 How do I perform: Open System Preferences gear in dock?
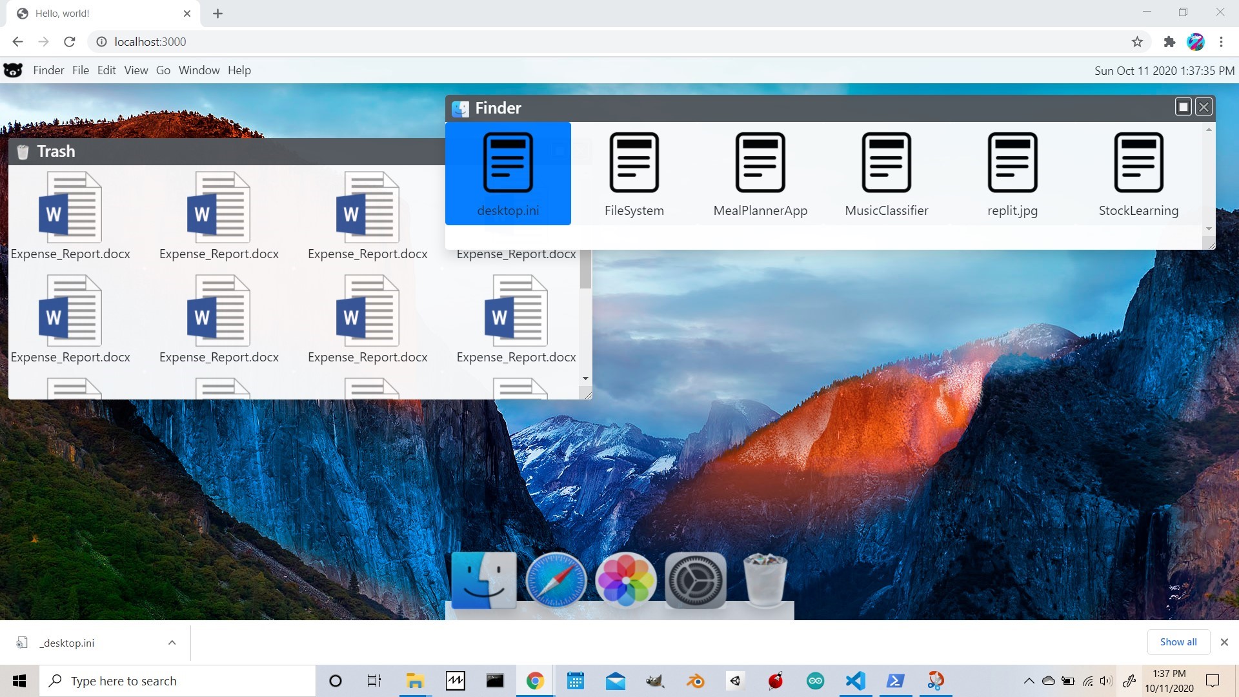(x=695, y=580)
